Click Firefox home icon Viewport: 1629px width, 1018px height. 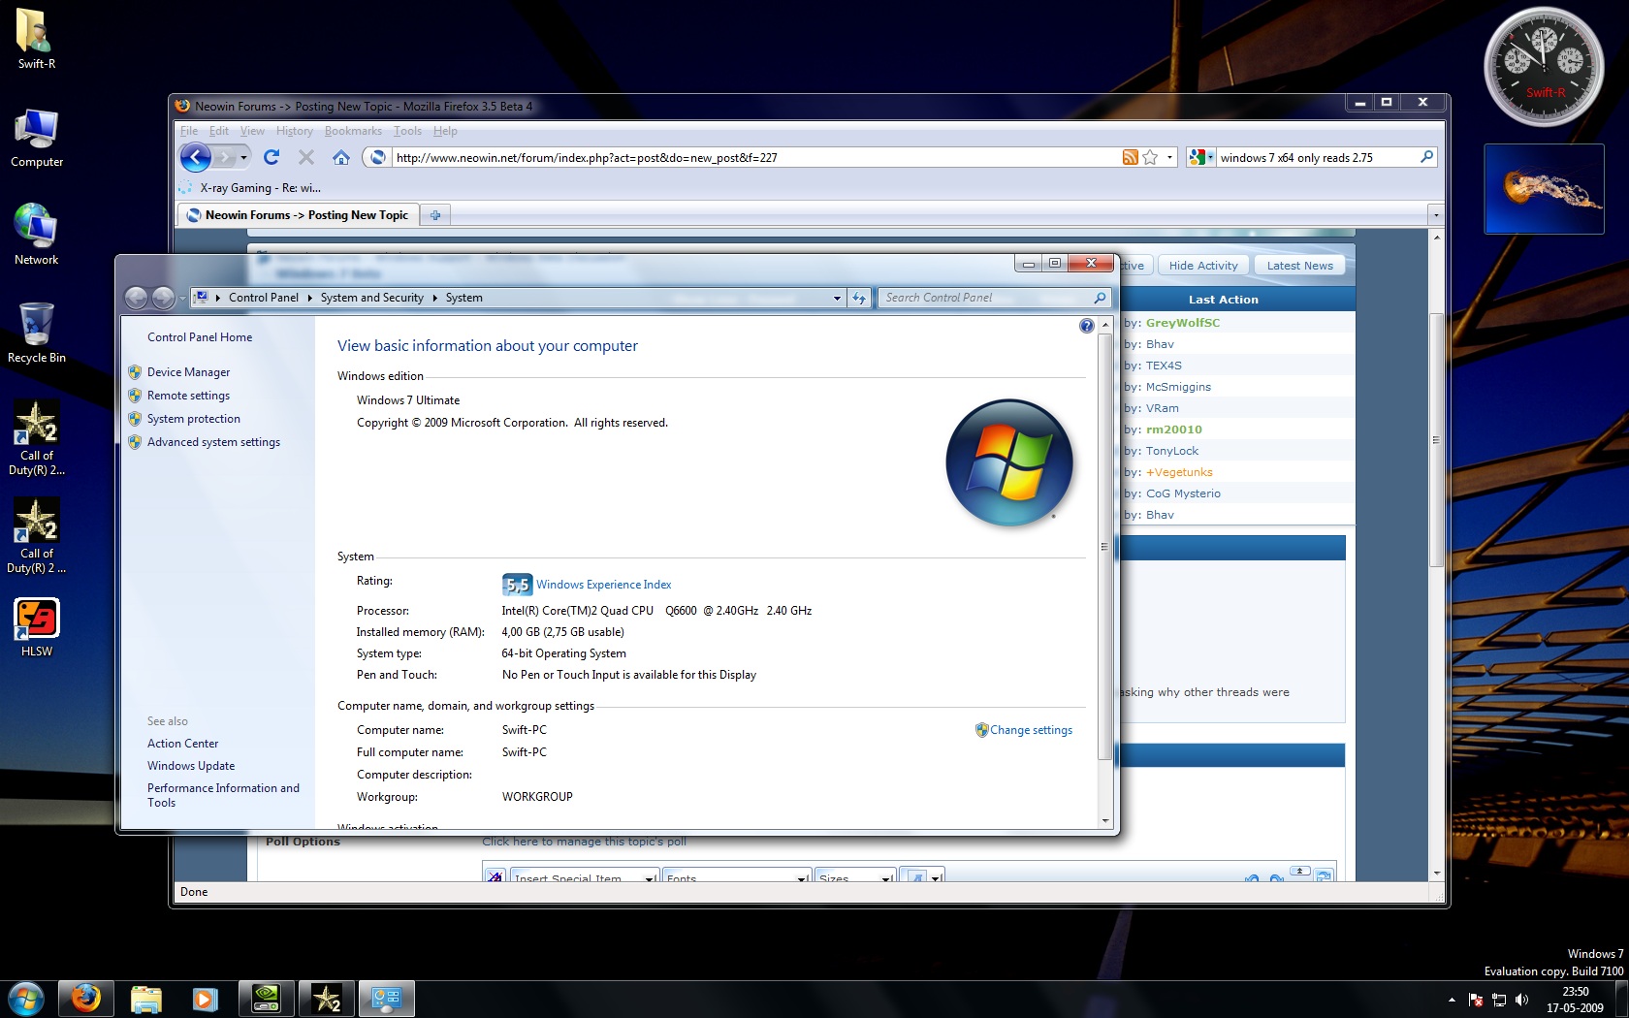[x=340, y=157]
